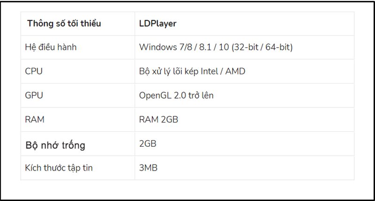Image resolution: width=375 pixels, height=201 pixels.
Task: Click the Windows 7/8/8.1/10 cell text
Action: click(x=216, y=47)
